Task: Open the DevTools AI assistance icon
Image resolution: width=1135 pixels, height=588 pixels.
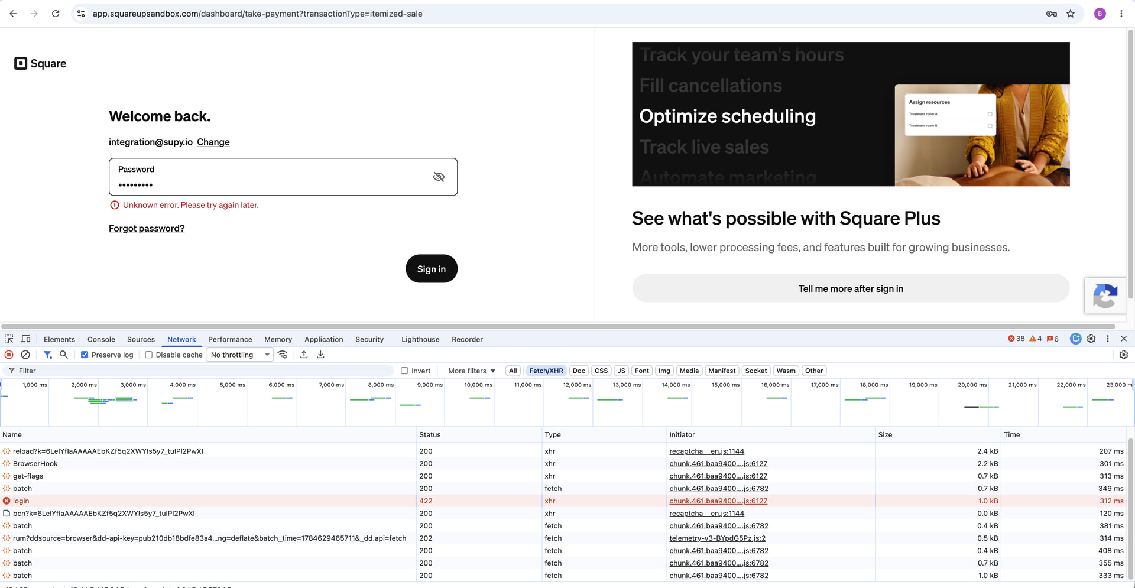Action: pyautogui.click(x=1076, y=339)
